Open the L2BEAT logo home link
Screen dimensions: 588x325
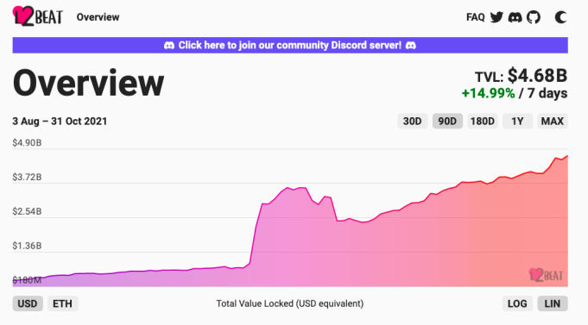(37, 16)
